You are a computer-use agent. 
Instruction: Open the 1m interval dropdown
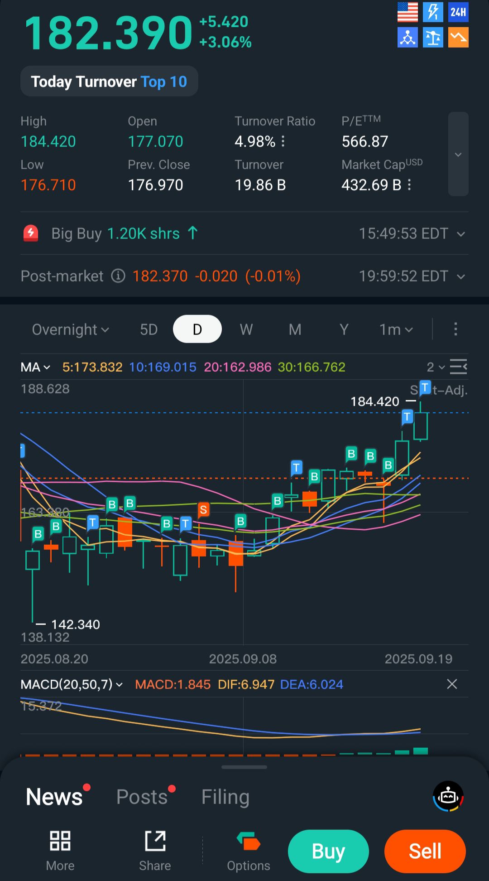tap(396, 329)
